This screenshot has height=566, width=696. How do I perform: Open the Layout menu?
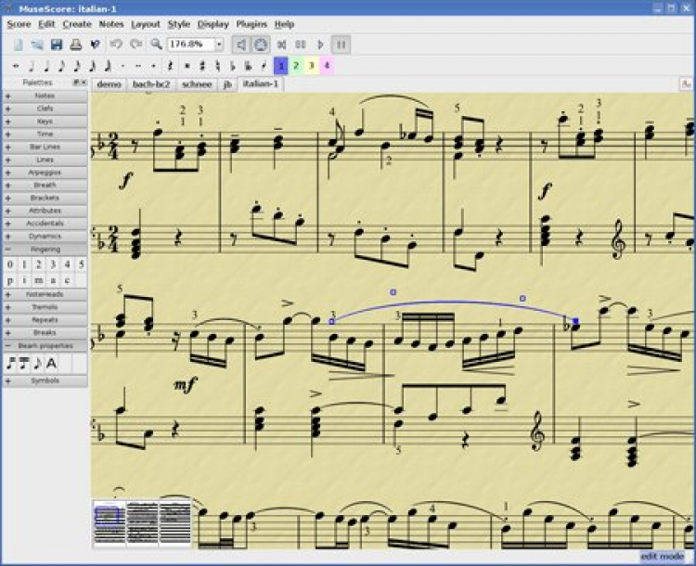click(x=145, y=24)
